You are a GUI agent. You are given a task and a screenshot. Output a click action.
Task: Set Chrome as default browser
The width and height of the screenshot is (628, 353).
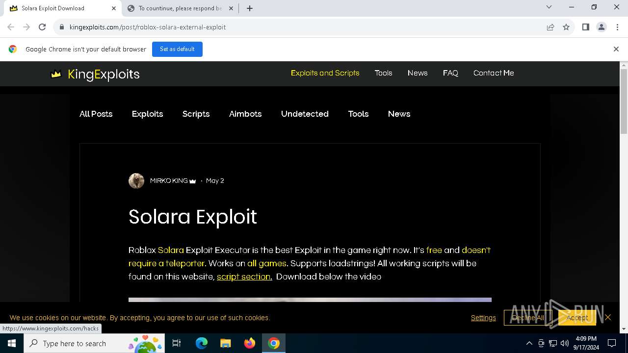(177, 49)
